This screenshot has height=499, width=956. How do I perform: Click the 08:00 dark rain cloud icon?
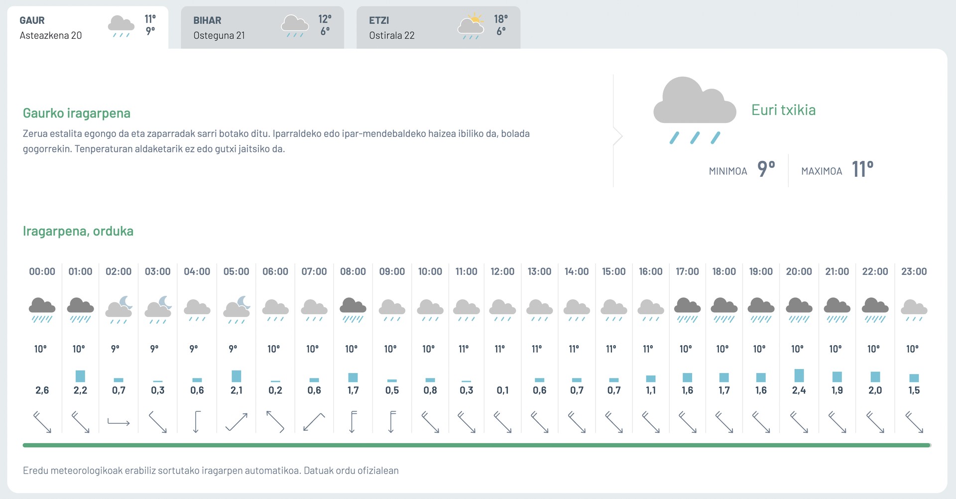tap(353, 310)
